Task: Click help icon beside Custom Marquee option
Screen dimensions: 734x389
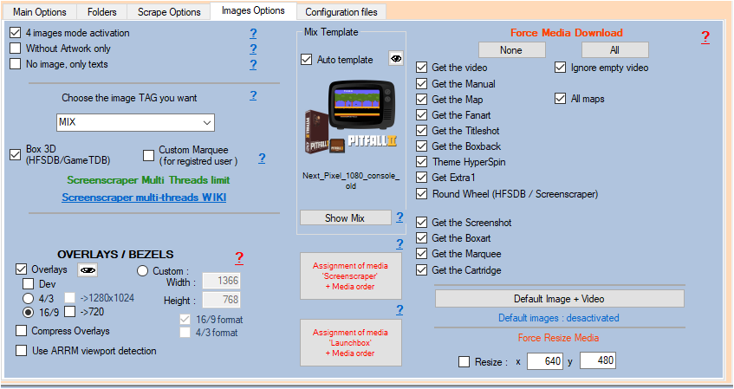Action: (262, 159)
